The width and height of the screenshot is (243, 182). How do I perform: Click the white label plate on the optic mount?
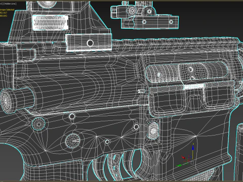tap(51, 23)
